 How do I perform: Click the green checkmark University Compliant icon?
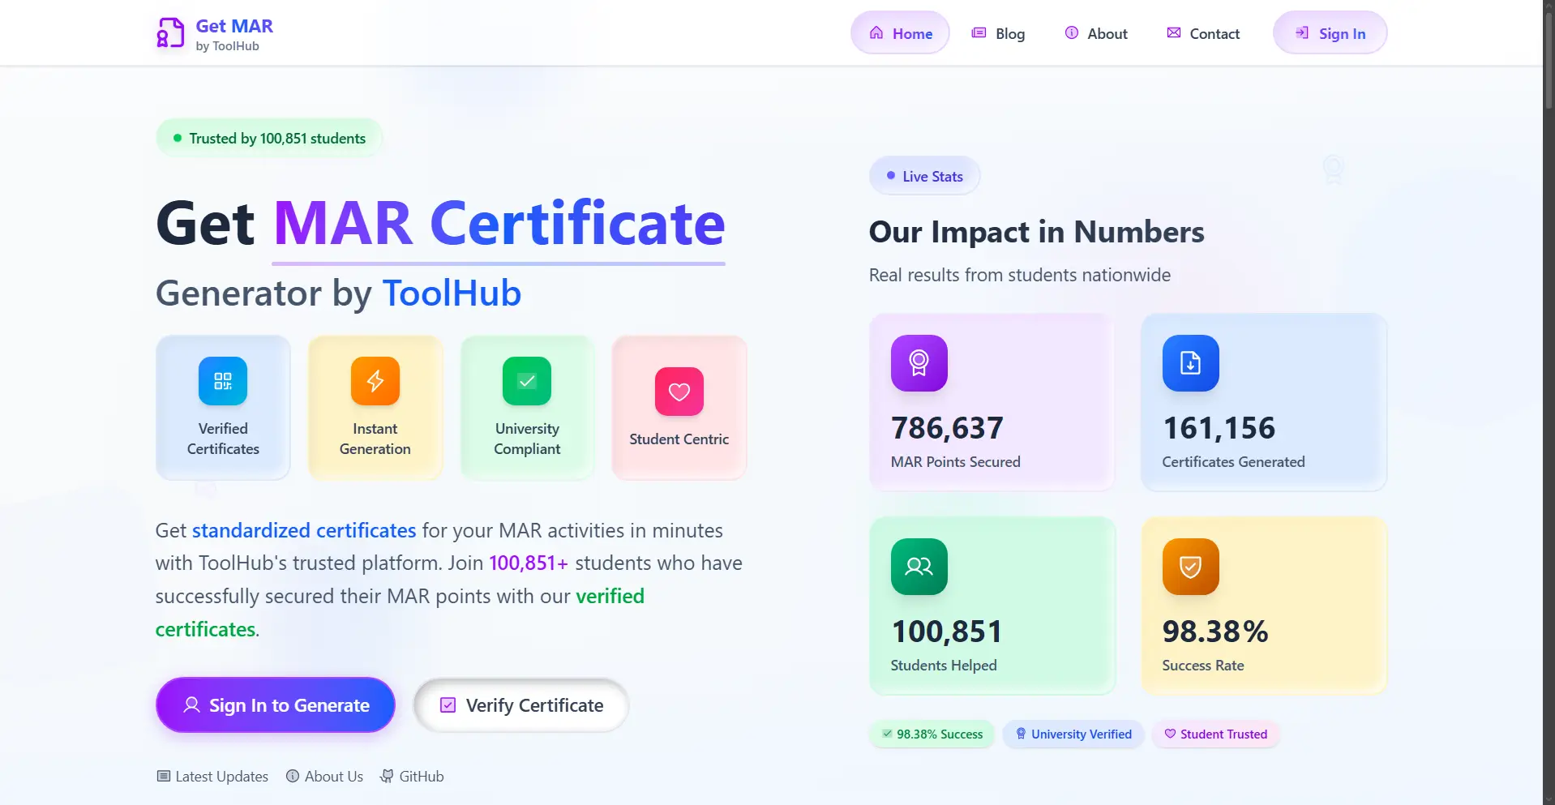(x=527, y=381)
